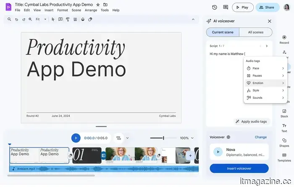Open the comments icon in header

pos(226,7)
